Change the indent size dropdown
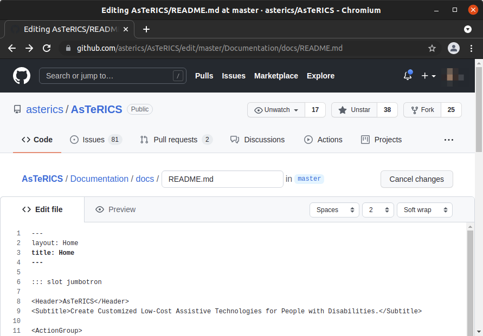Screen dimensions: 483x336 point(378,210)
